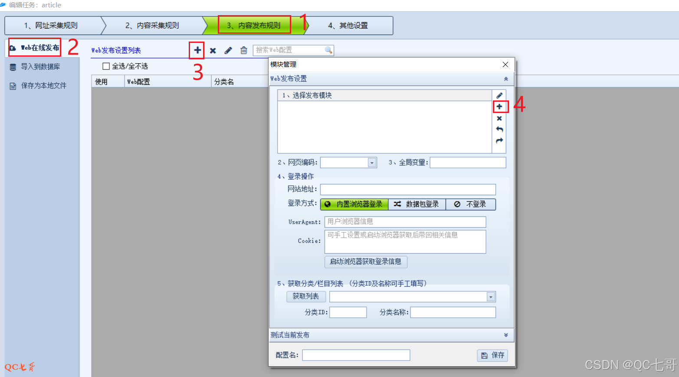
Task: Click the delete X icon in Web list toolbar
Action: [x=213, y=51]
